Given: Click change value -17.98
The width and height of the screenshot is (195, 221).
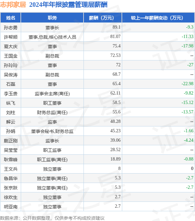Looking at the screenshot, I should click(x=188, y=46).
